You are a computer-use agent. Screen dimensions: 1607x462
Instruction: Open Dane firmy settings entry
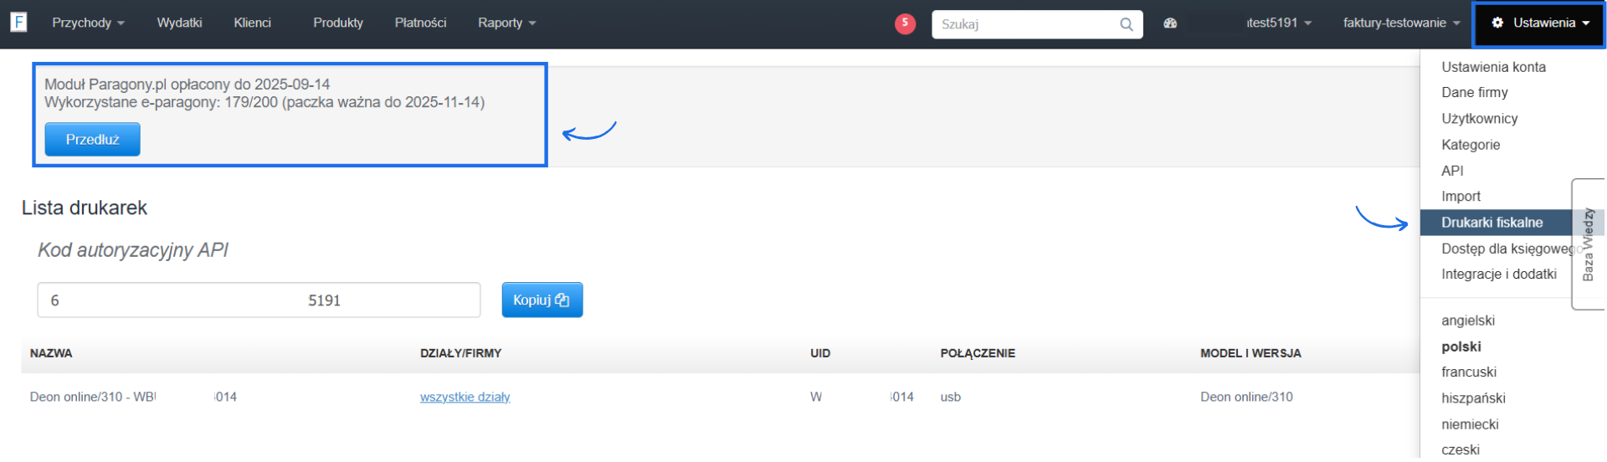click(x=1474, y=92)
